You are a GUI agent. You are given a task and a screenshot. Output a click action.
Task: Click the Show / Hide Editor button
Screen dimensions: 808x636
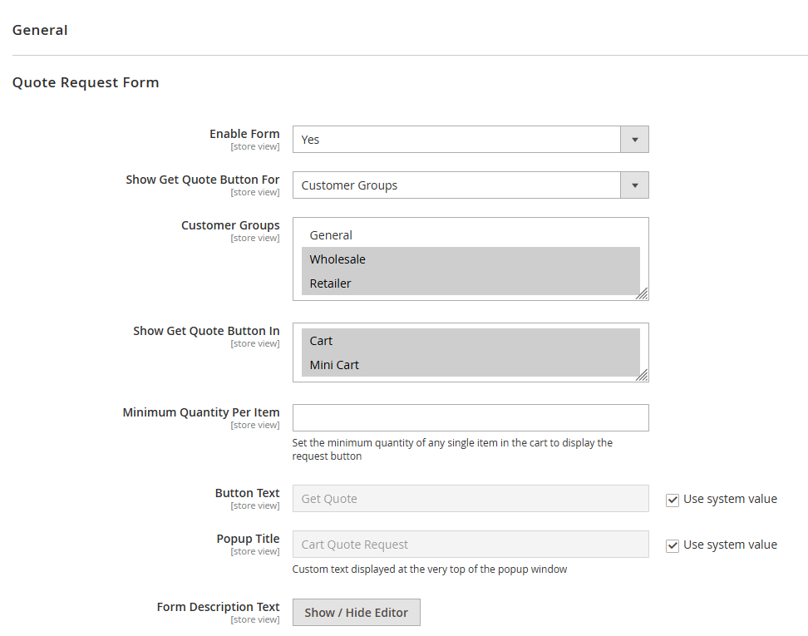coord(356,612)
